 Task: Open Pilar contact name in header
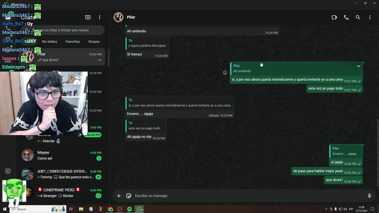(131, 17)
